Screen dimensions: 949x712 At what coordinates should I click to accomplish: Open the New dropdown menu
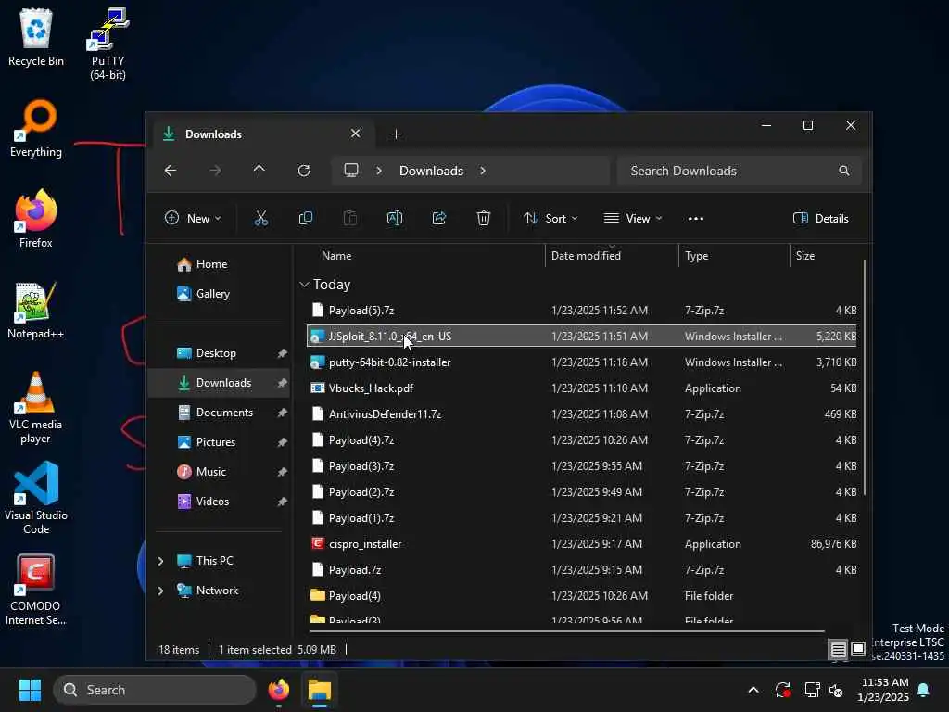tap(193, 219)
